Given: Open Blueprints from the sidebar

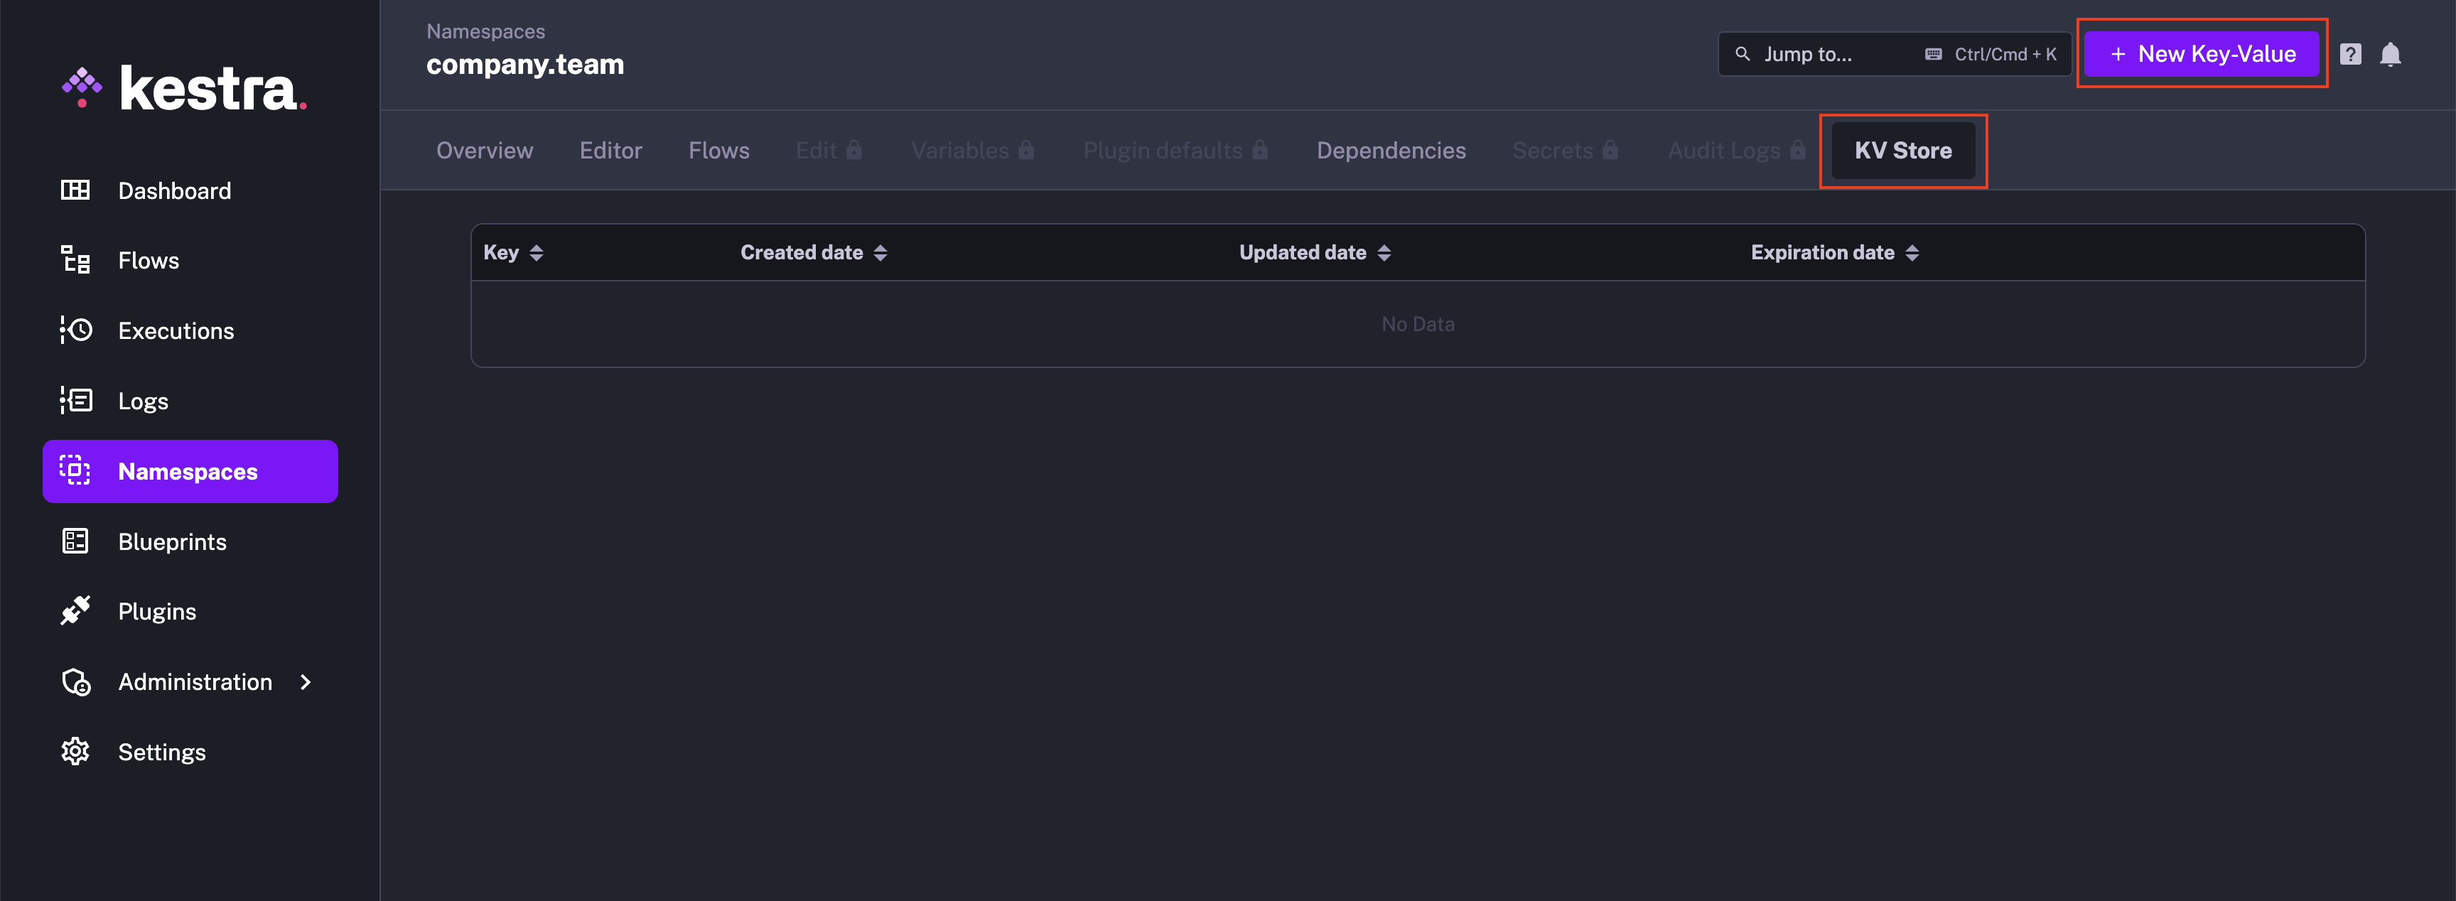Looking at the screenshot, I should pyautogui.click(x=76, y=541).
